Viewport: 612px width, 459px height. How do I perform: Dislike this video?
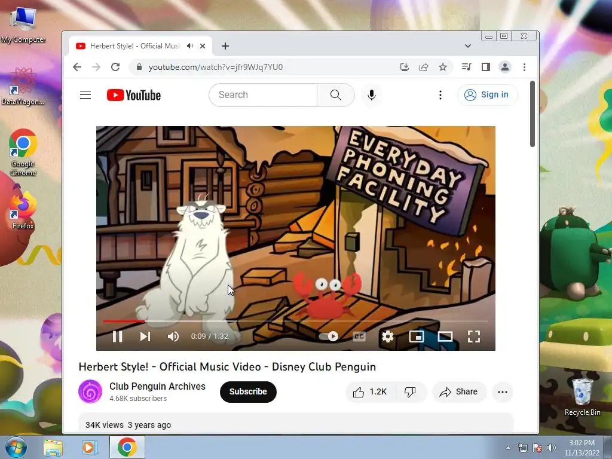point(411,392)
